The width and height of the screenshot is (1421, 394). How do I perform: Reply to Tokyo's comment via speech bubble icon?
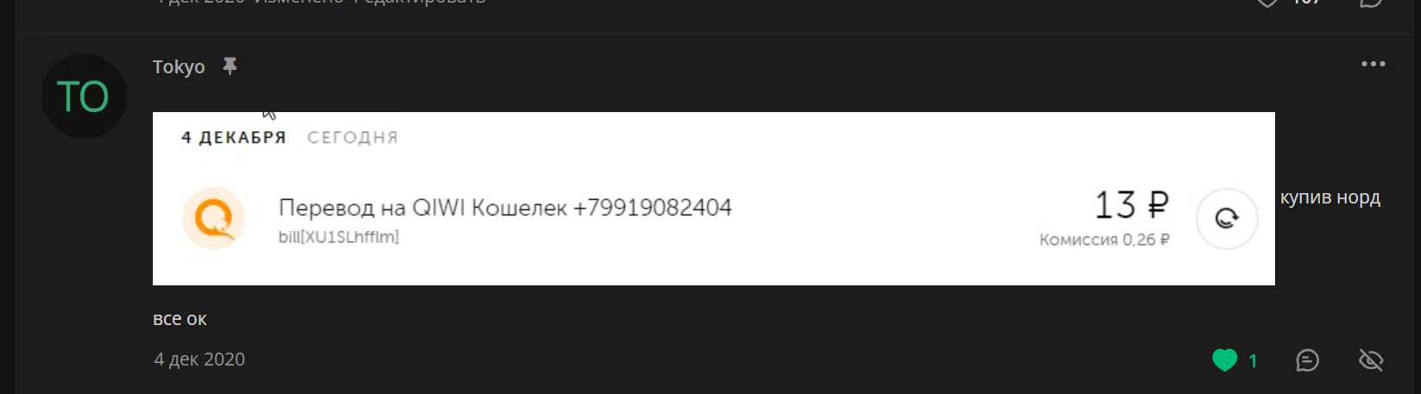coord(1307,360)
